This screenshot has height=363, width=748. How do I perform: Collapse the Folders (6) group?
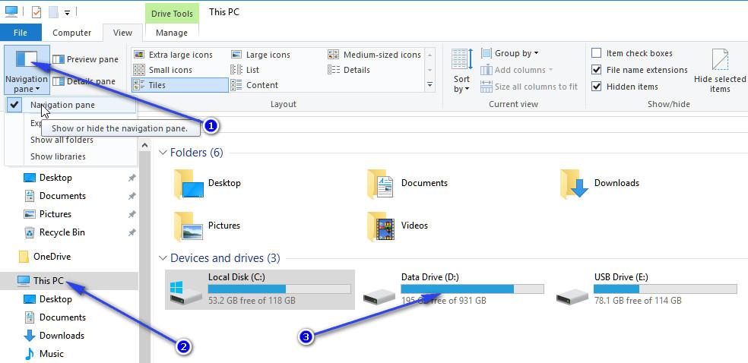[x=163, y=153]
